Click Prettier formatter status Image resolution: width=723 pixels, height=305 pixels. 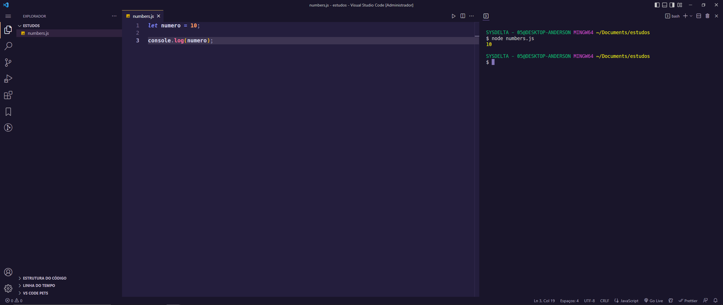[688, 301]
